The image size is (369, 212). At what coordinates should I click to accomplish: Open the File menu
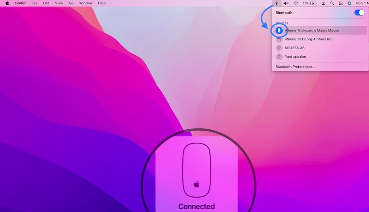pos(34,3)
